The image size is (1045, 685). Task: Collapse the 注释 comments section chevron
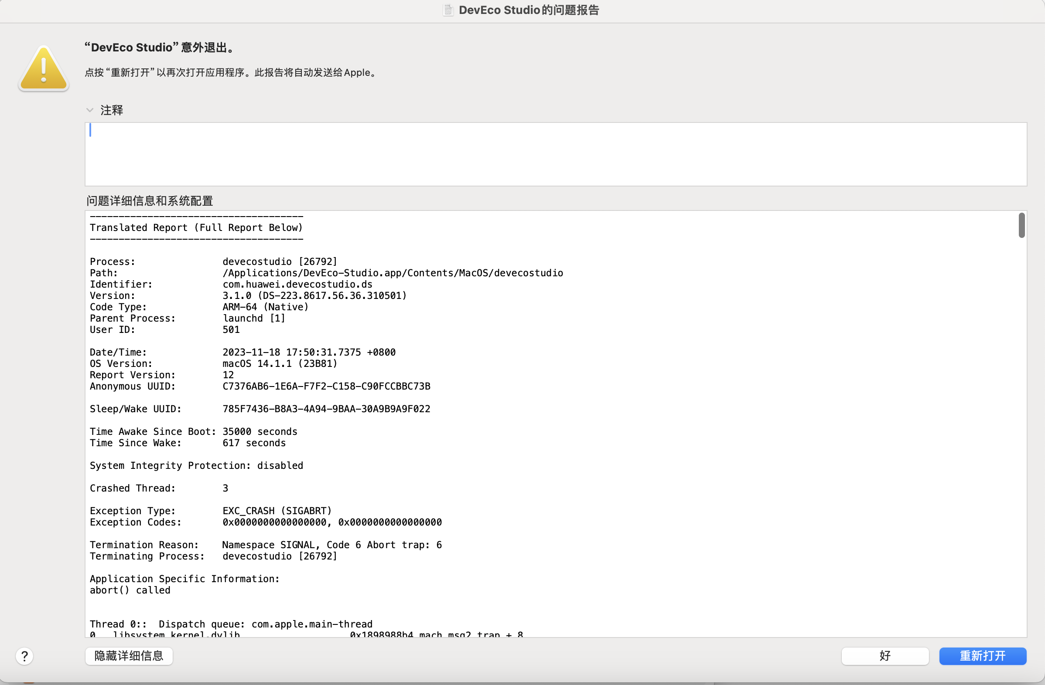click(x=89, y=110)
